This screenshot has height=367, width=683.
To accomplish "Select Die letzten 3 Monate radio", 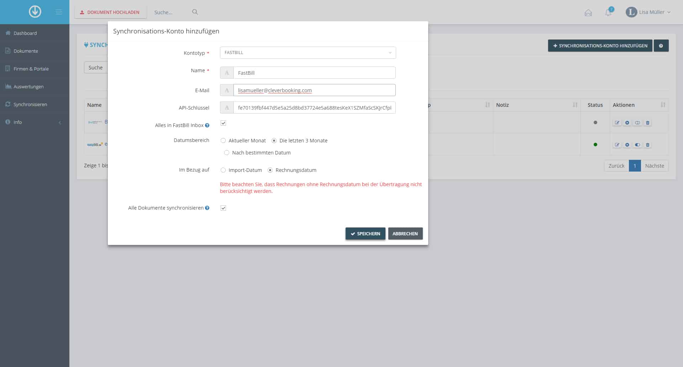I will click(274, 141).
